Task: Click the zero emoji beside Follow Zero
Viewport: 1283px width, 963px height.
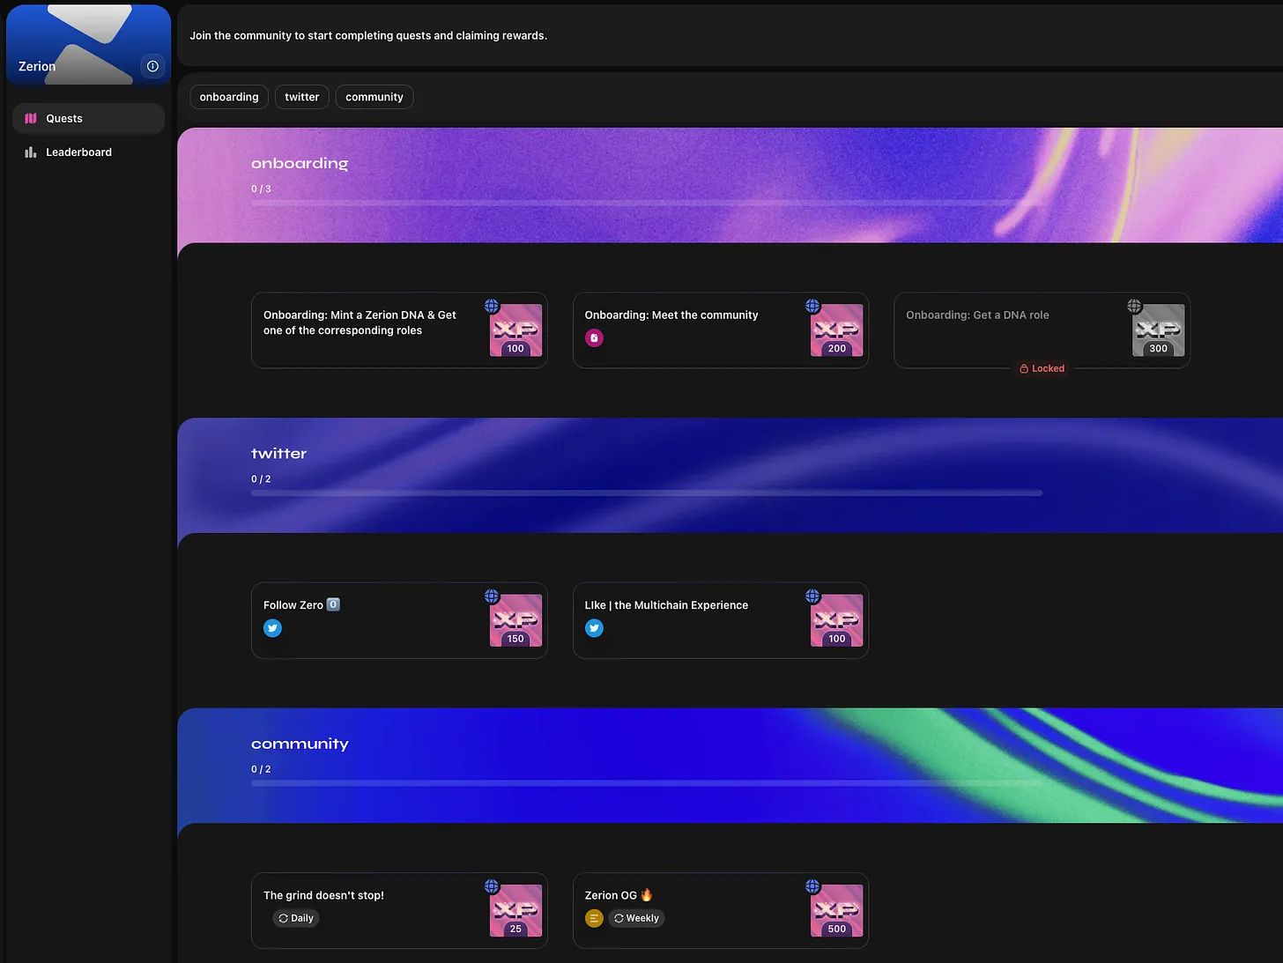Action: tap(333, 604)
